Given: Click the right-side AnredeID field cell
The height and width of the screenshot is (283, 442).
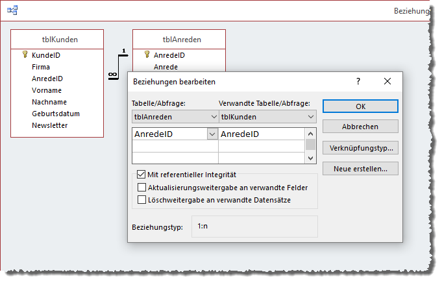Looking at the screenshot, I should click(x=261, y=134).
